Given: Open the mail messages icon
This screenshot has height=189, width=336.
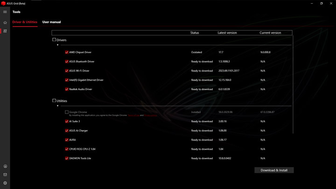Looking at the screenshot, I should (5, 175).
